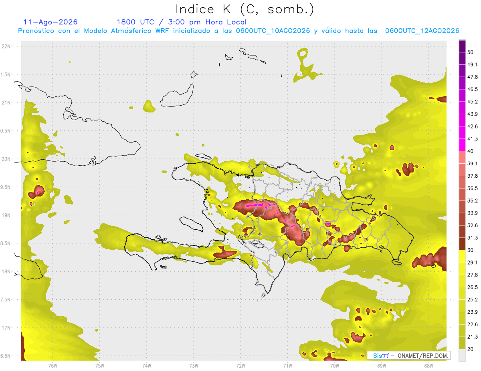This screenshot has height=371, width=481.
Task: Click the color scale value "47.8"
Action: pos(472,77)
